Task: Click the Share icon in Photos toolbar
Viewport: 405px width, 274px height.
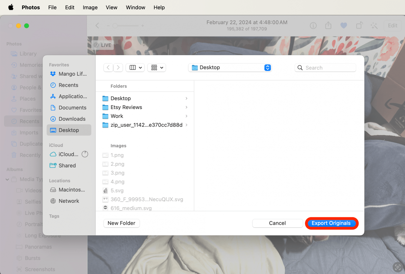Action: 329,25
